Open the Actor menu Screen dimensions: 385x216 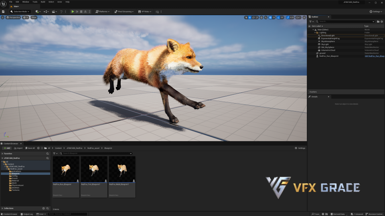[60, 2]
